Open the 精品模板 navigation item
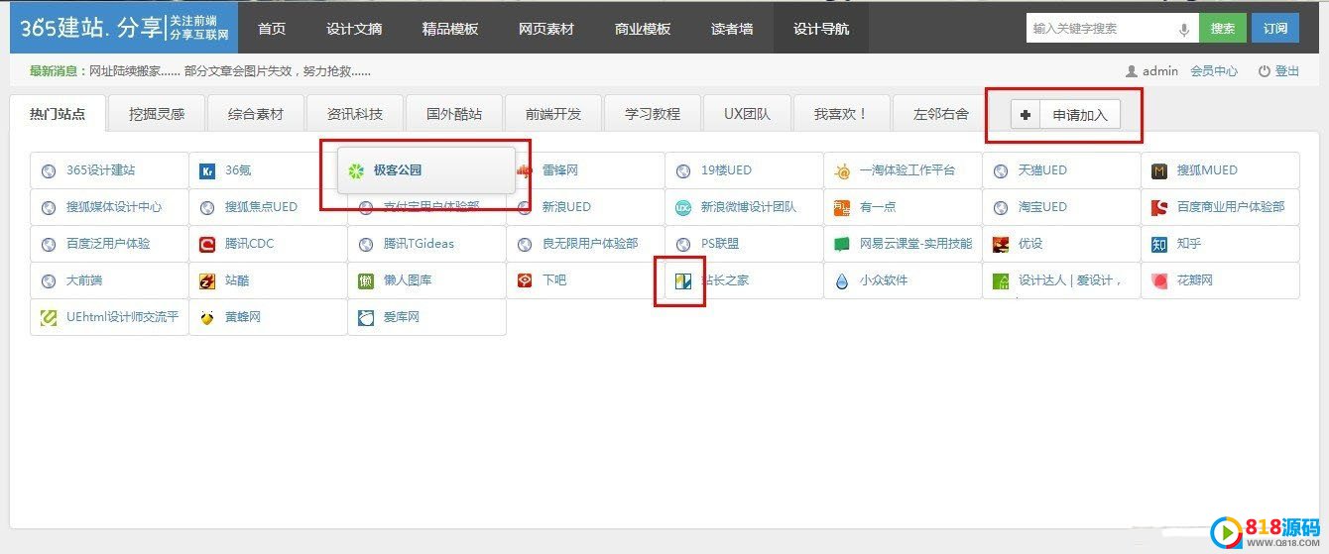This screenshot has height=554, width=1329. pyautogui.click(x=450, y=28)
